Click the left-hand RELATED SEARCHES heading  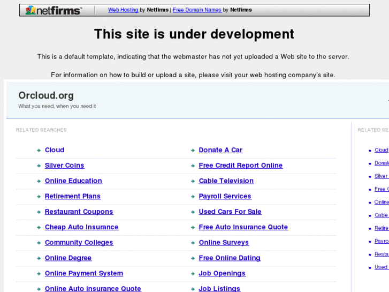(41, 130)
